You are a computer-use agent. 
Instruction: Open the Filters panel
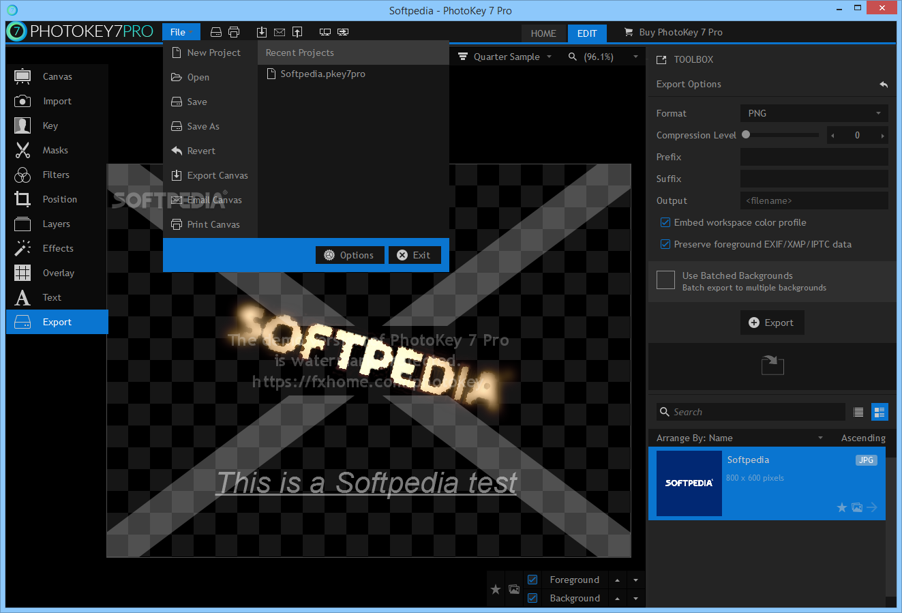[57, 175]
